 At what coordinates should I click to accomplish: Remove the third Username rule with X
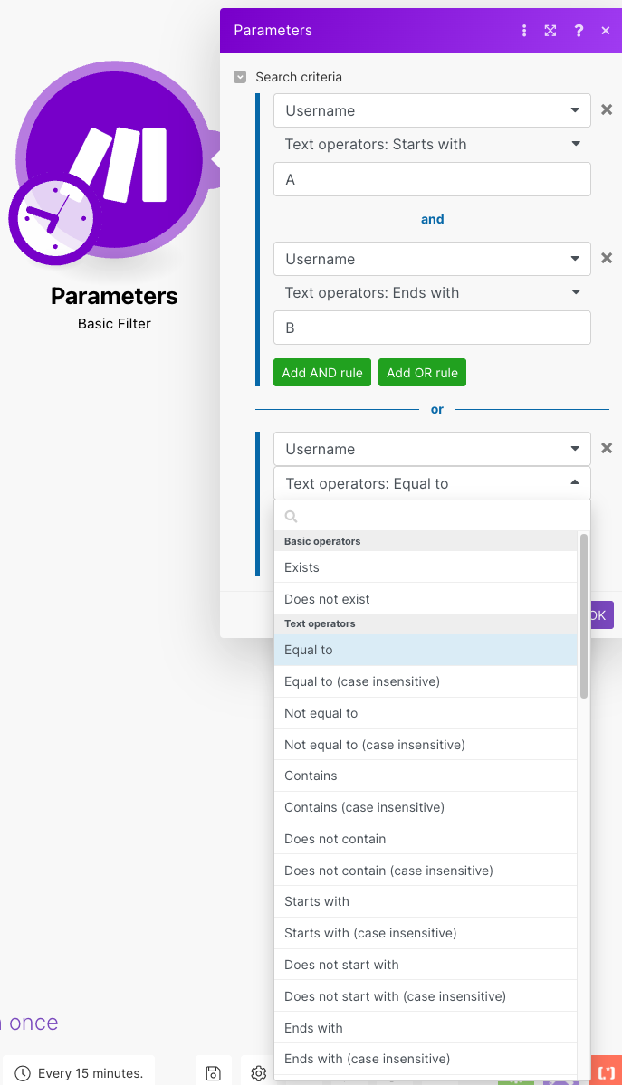tap(606, 448)
